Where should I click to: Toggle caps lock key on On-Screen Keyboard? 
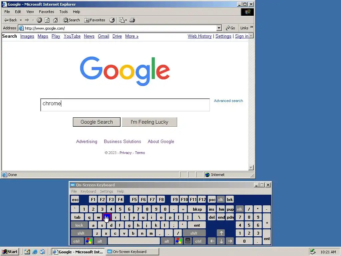click(x=79, y=225)
